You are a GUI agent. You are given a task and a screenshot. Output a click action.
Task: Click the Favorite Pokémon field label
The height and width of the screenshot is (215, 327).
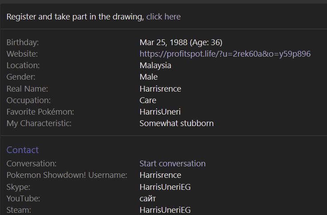point(40,112)
